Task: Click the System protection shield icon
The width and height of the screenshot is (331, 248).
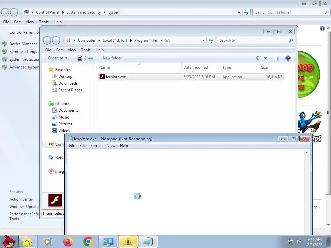Action: tap(5, 59)
